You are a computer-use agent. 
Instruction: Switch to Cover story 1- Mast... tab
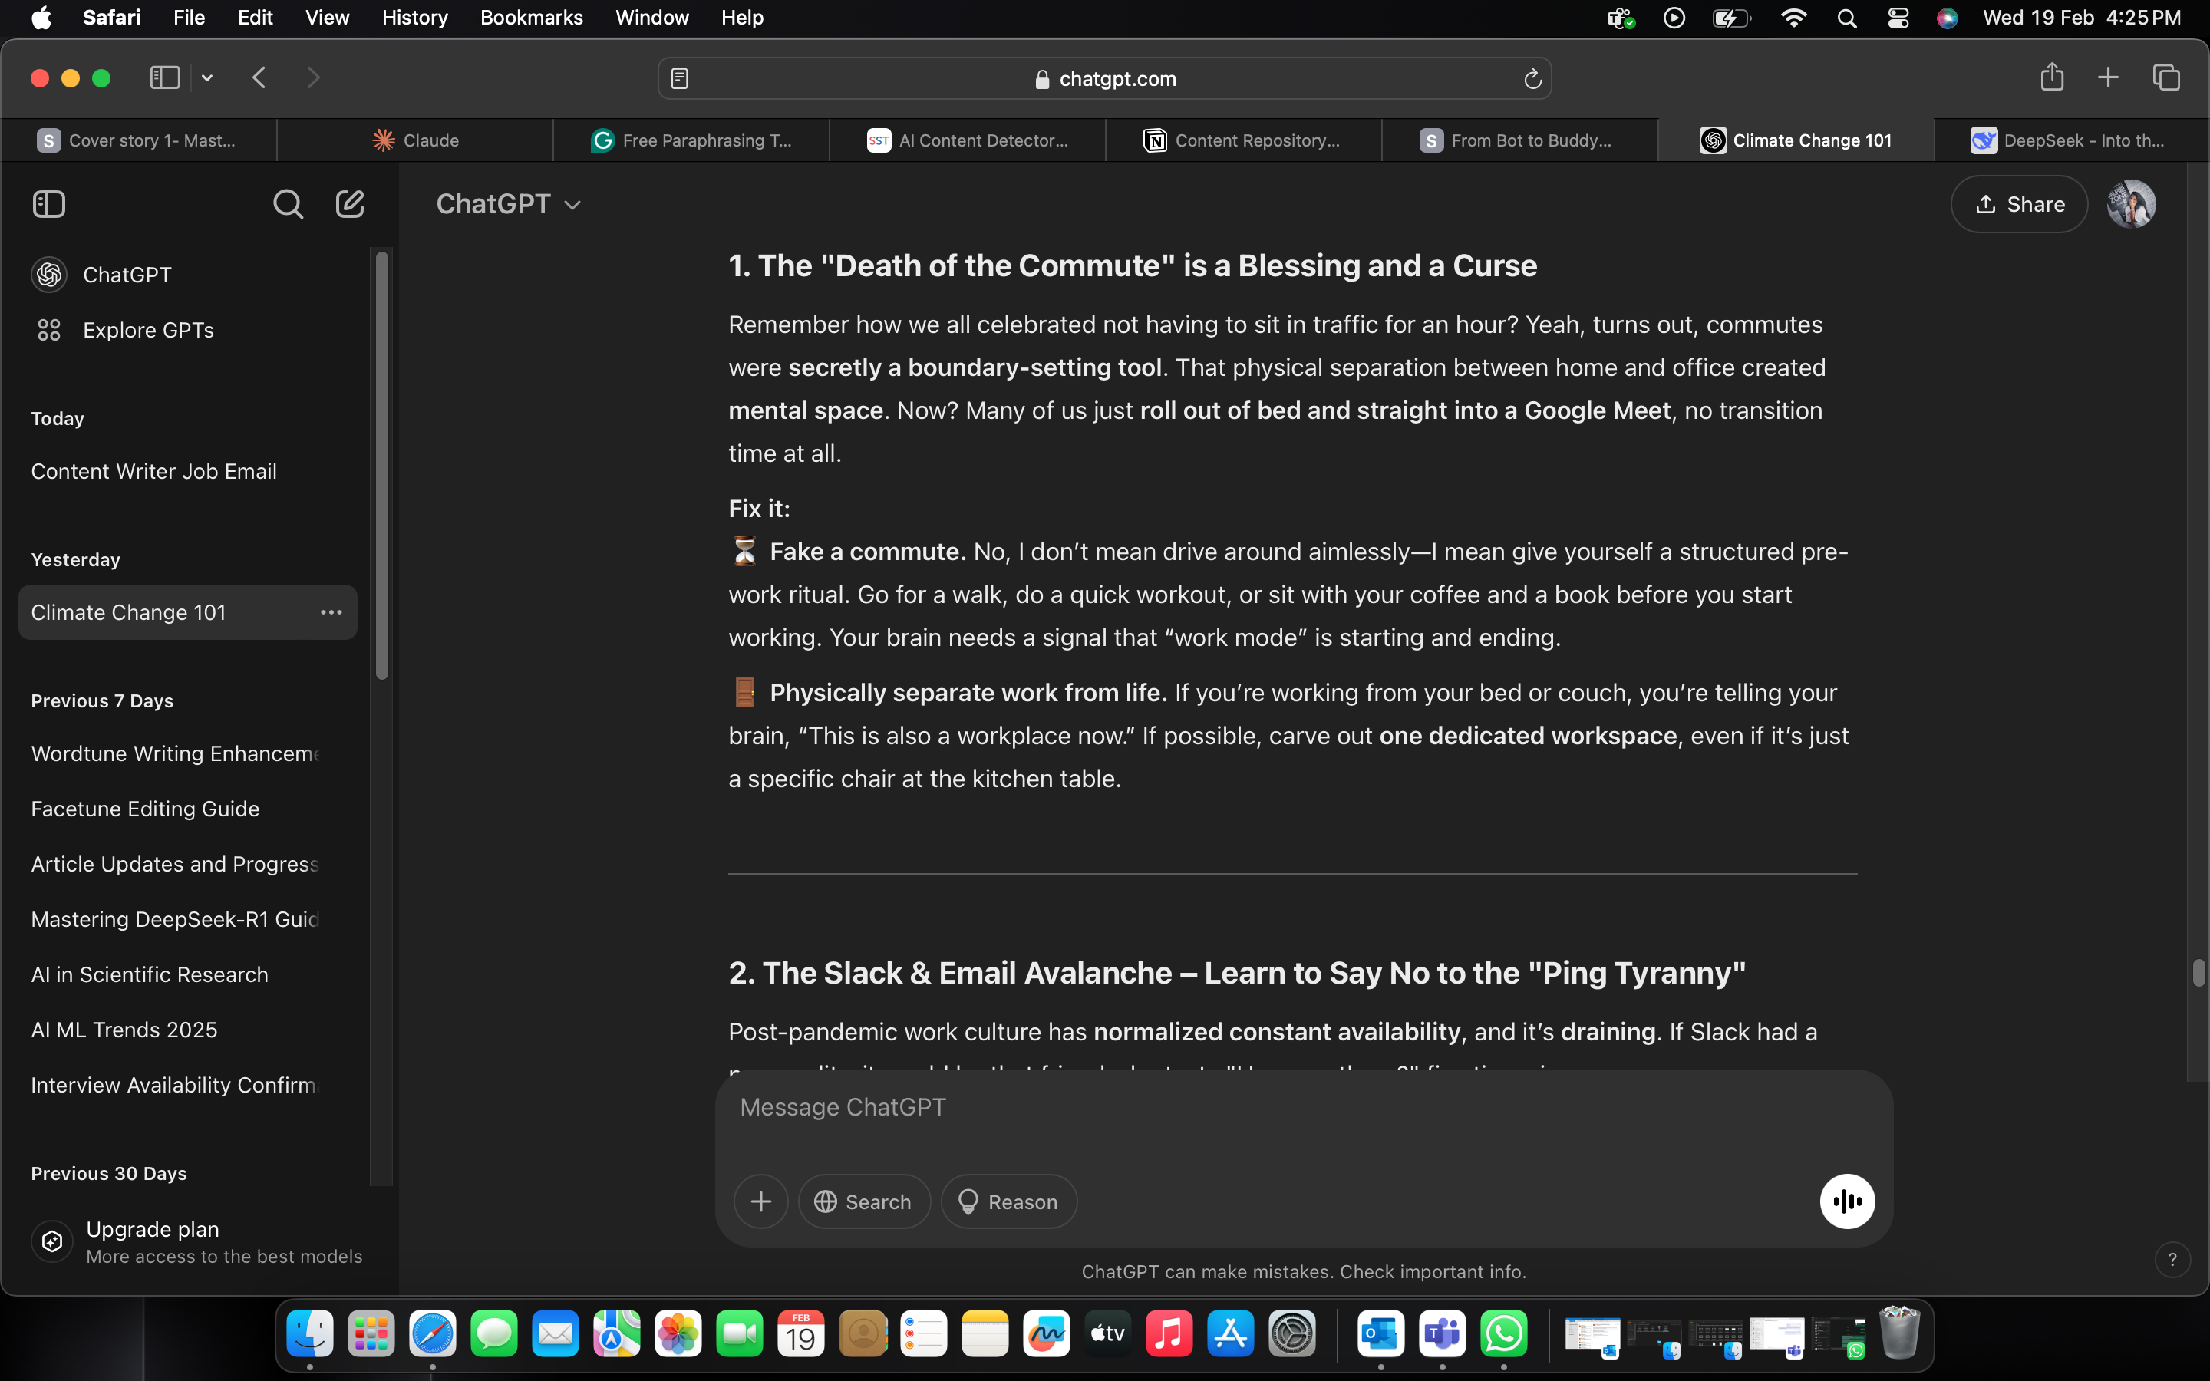tap(138, 140)
